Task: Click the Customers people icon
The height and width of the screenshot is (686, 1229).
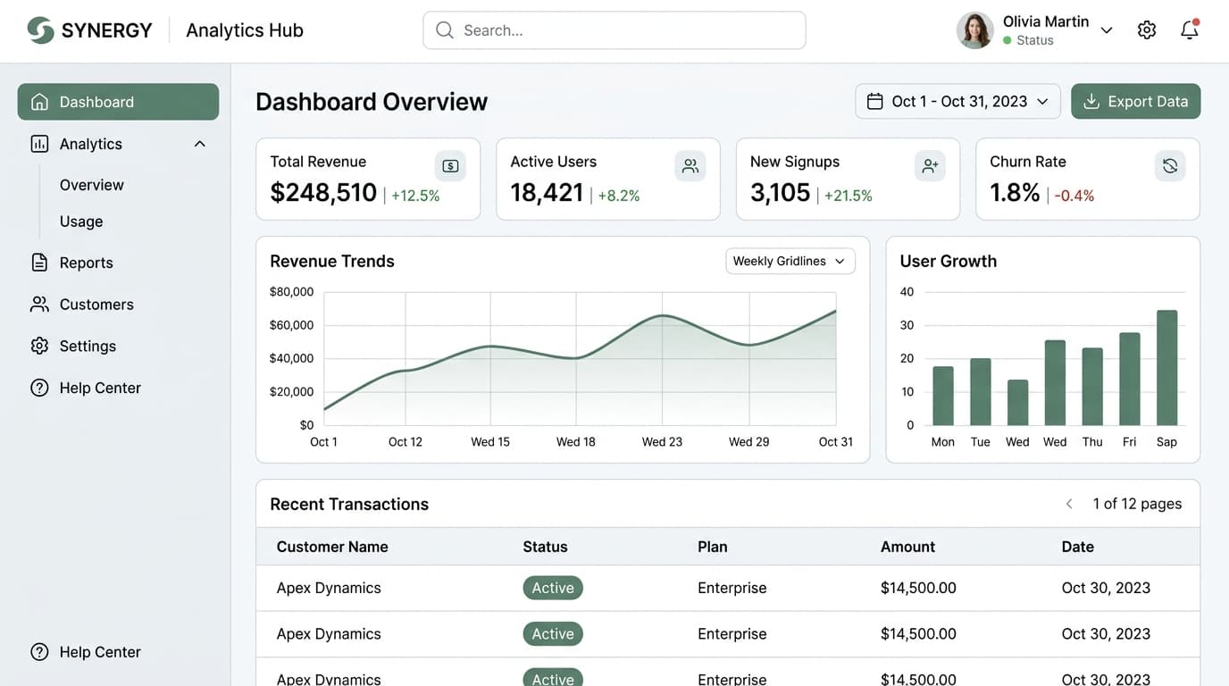Action: click(39, 305)
